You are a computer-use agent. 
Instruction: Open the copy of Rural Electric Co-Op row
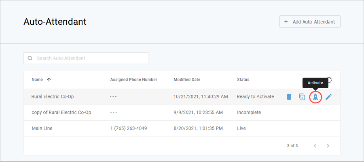click(x=61, y=113)
